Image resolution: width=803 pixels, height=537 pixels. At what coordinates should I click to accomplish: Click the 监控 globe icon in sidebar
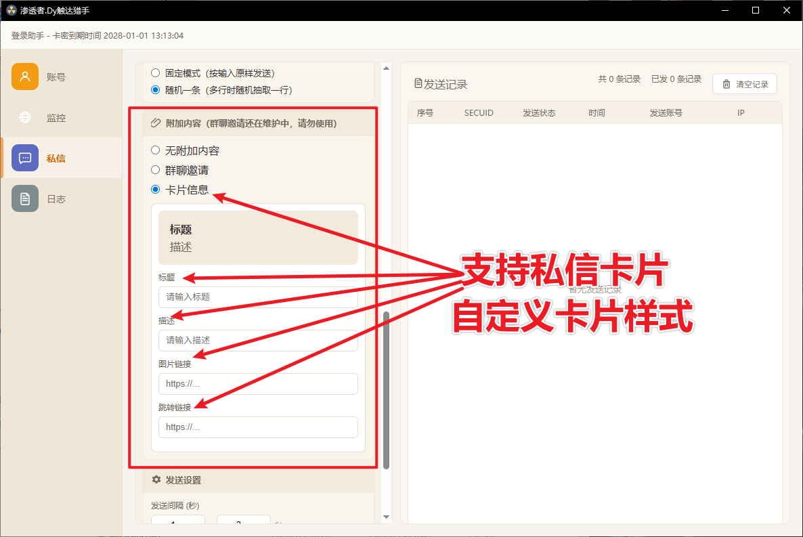pyautogui.click(x=25, y=117)
